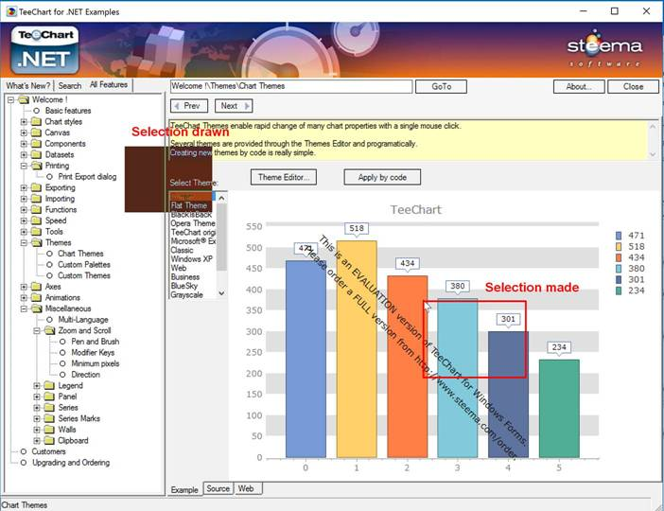Click the Axes folder icon
This screenshot has height=511, width=664.
tap(37, 287)
